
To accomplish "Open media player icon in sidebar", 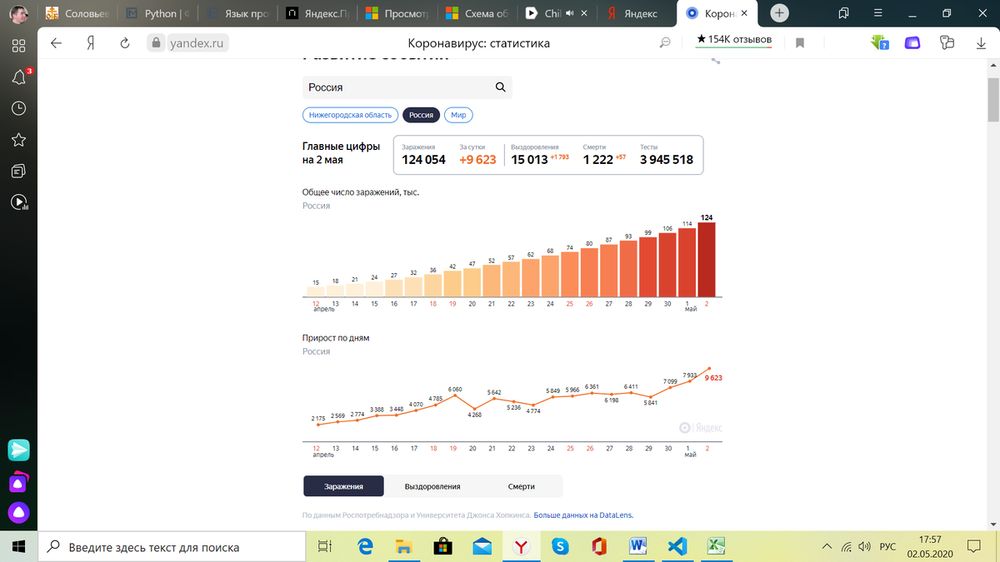I will click(x=18, y=201).
